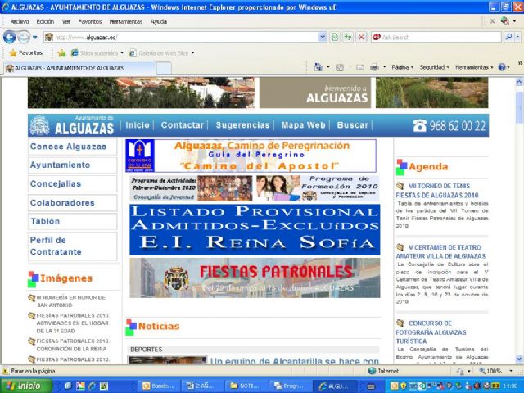
Task: Click the telephone icon beside 968 62 00 22
Action: [420, 126]
